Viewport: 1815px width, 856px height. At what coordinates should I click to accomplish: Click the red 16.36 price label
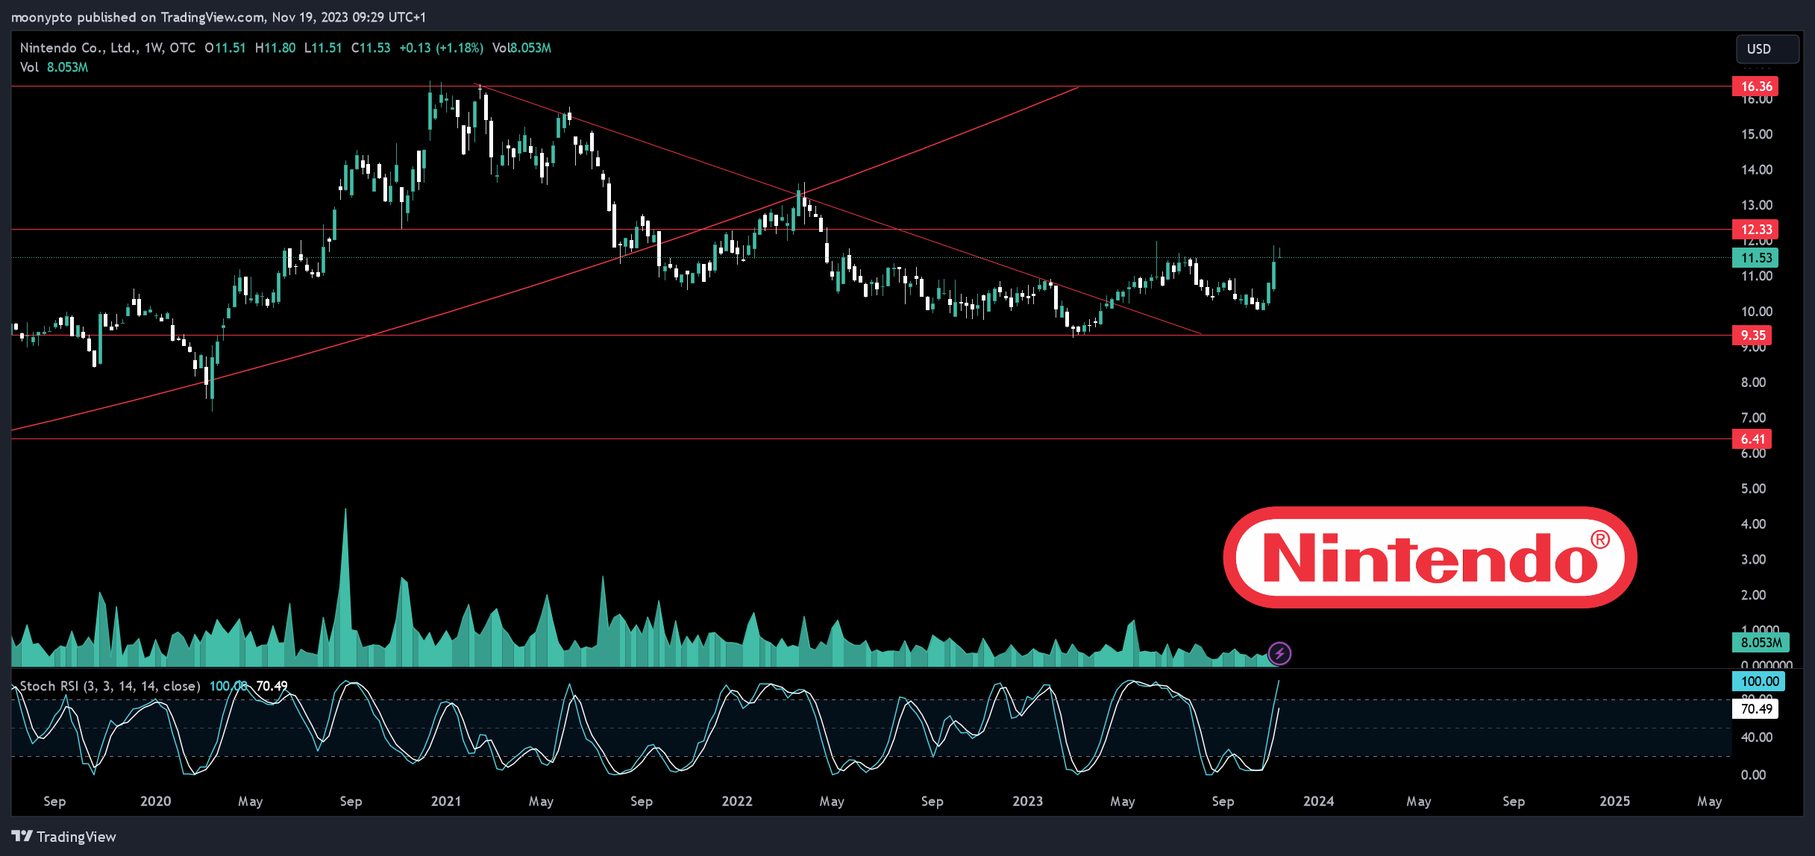pyautogui.click(x=1755, y=86)
